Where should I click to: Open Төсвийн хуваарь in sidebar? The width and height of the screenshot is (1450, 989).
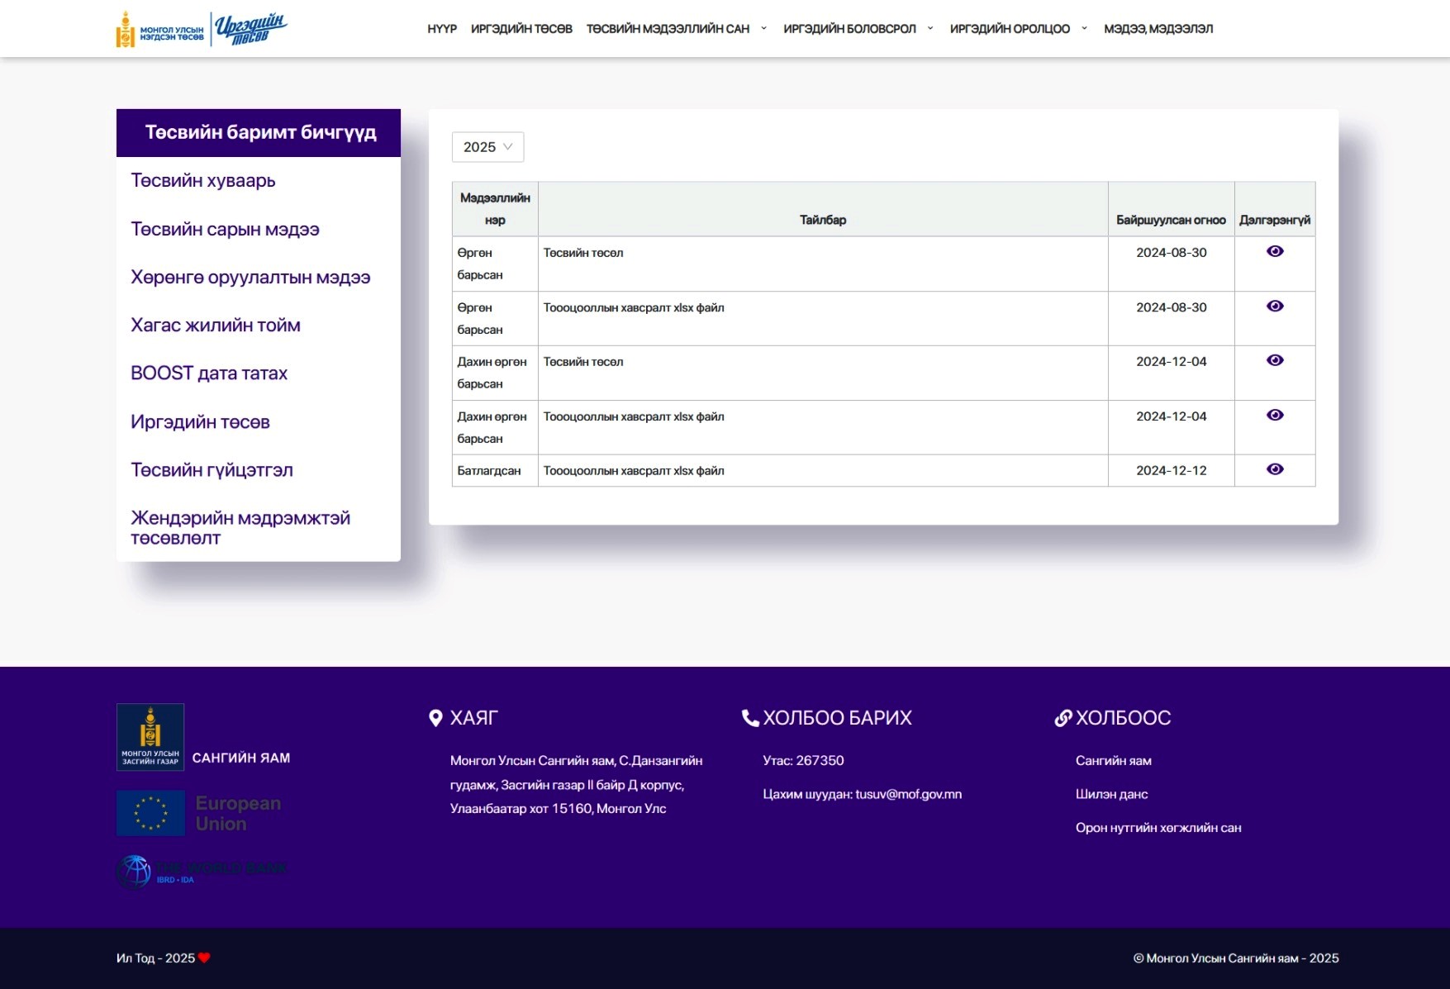[203, 181]
